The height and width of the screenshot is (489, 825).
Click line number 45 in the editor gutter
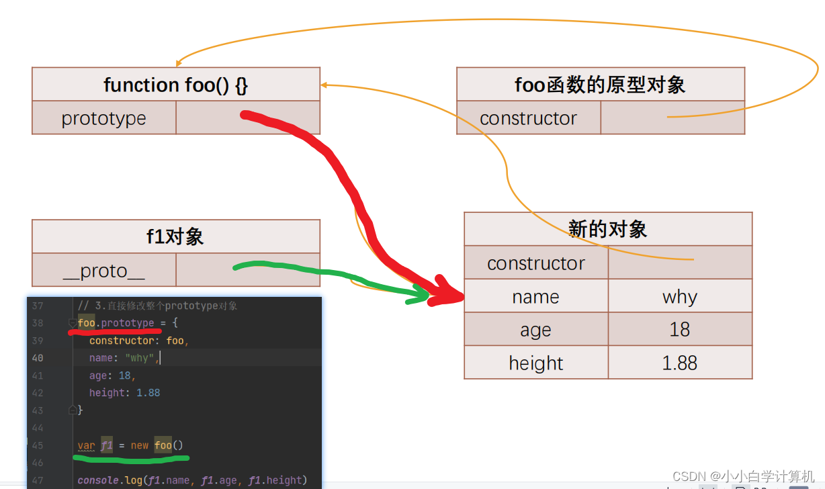click(38, 445)
